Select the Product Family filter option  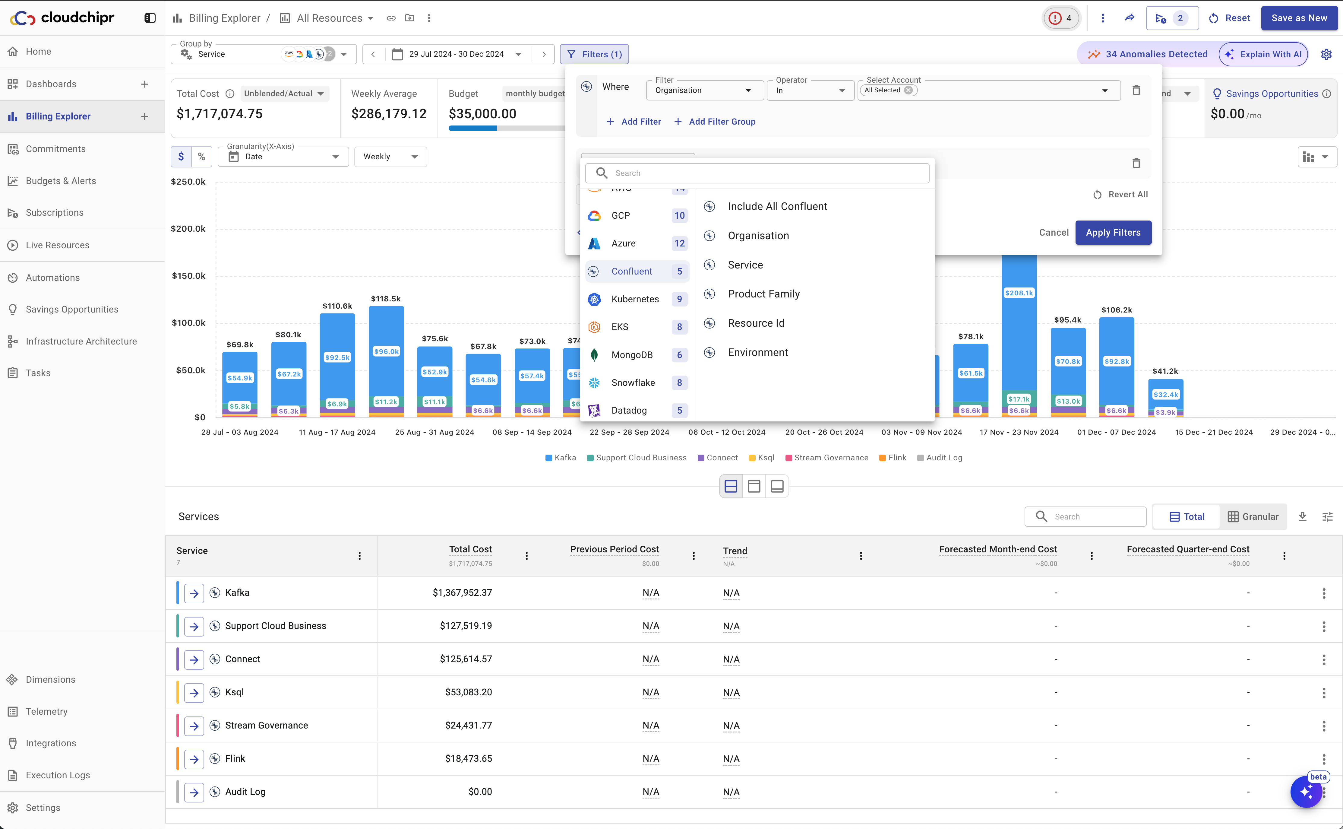coord(763,294)
